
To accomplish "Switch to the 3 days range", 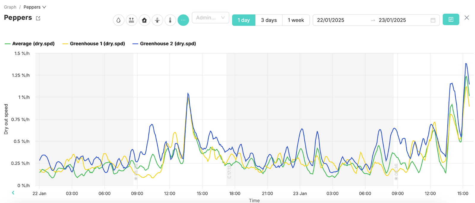I will click(x=269, y=20).
